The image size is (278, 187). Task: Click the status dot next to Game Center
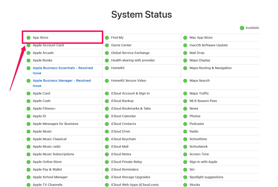(107, 45)
